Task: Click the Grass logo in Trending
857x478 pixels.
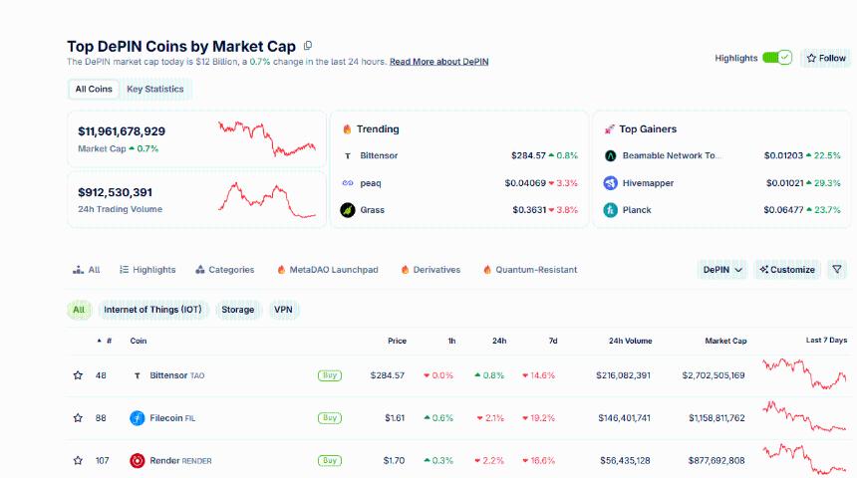Action: (x=348, y=210)
